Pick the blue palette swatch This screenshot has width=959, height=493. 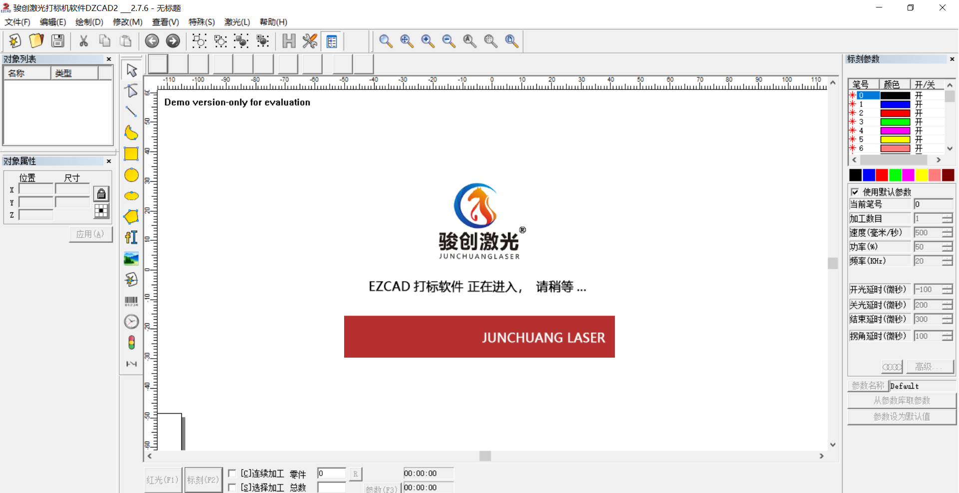click(869, 175)
